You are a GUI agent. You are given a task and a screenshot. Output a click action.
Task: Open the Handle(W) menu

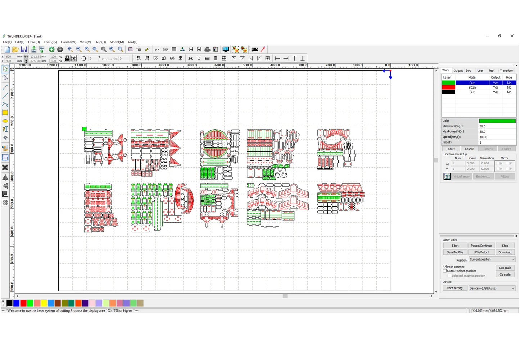(x=68, y=42)
